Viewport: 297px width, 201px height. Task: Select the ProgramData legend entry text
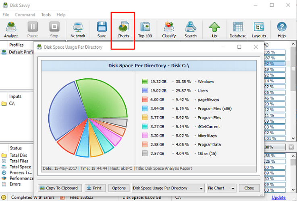[209, 144]
